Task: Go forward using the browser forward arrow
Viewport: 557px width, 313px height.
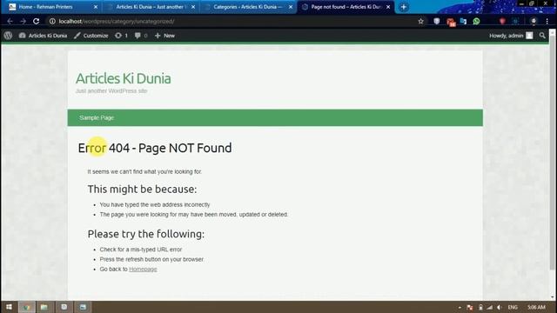Action: click(x=23, y=21)
